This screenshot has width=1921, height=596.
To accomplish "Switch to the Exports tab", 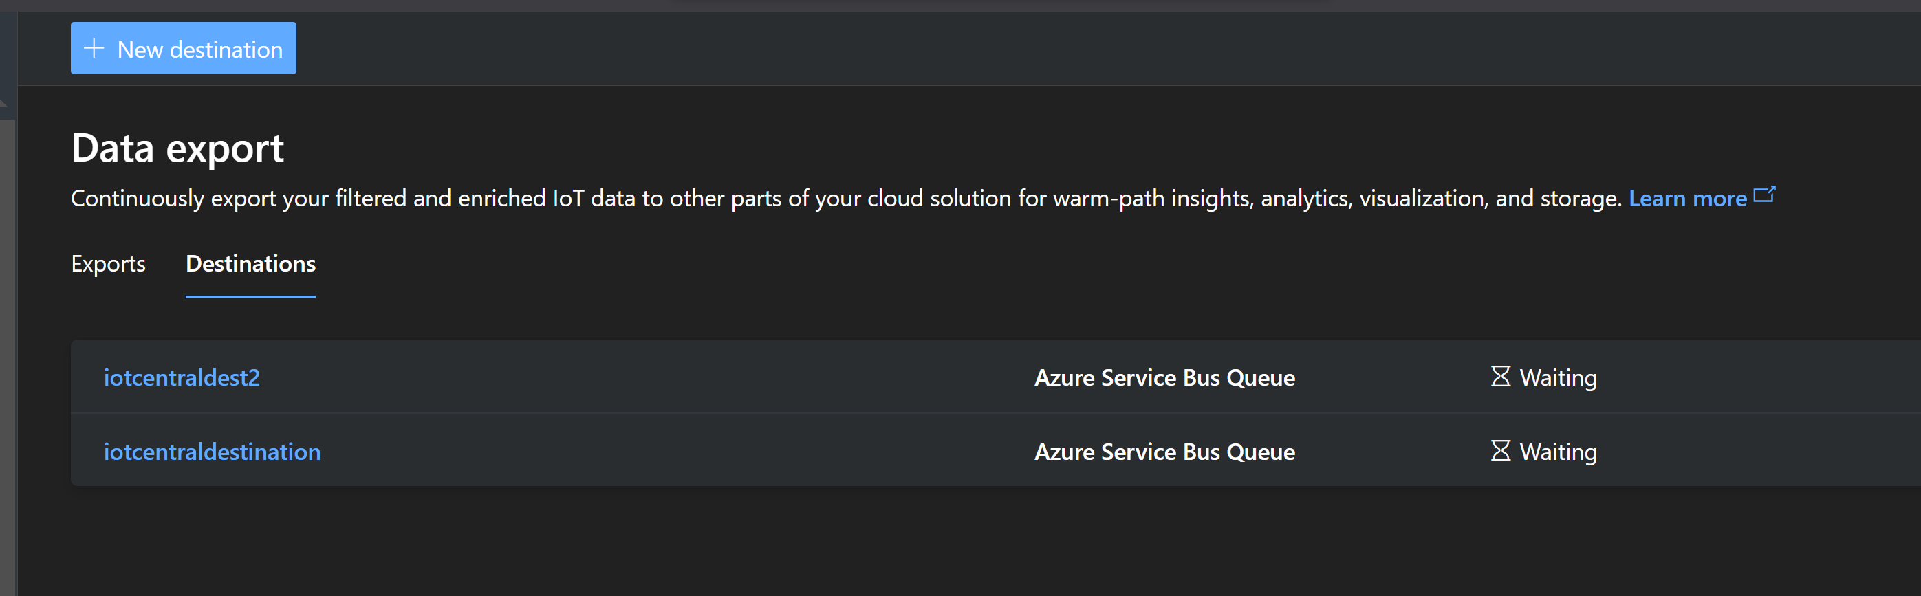I will coord(108,264).
